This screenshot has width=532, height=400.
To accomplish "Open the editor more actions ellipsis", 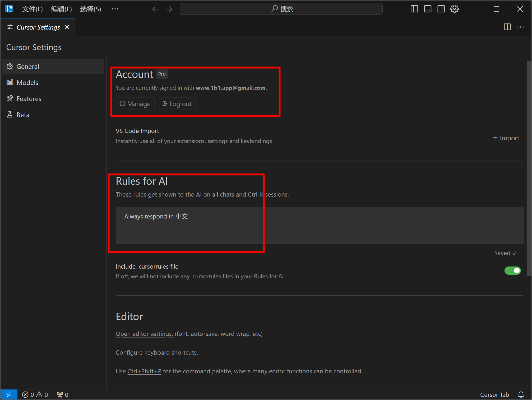I will [520, 27].
